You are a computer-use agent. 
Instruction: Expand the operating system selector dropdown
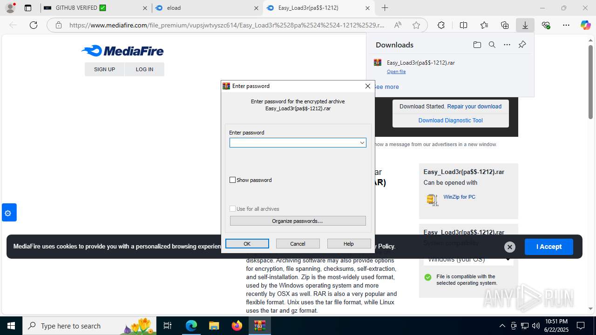pos(468,259)
